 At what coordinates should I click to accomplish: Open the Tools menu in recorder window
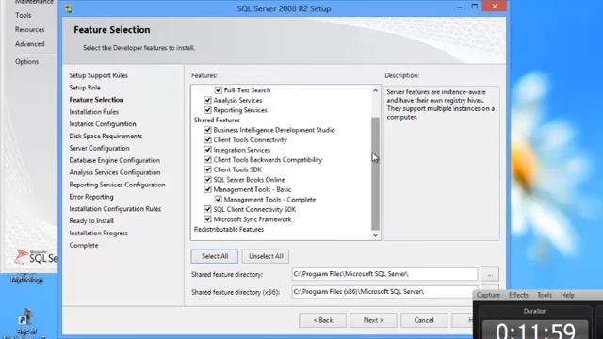pos(545,295)
